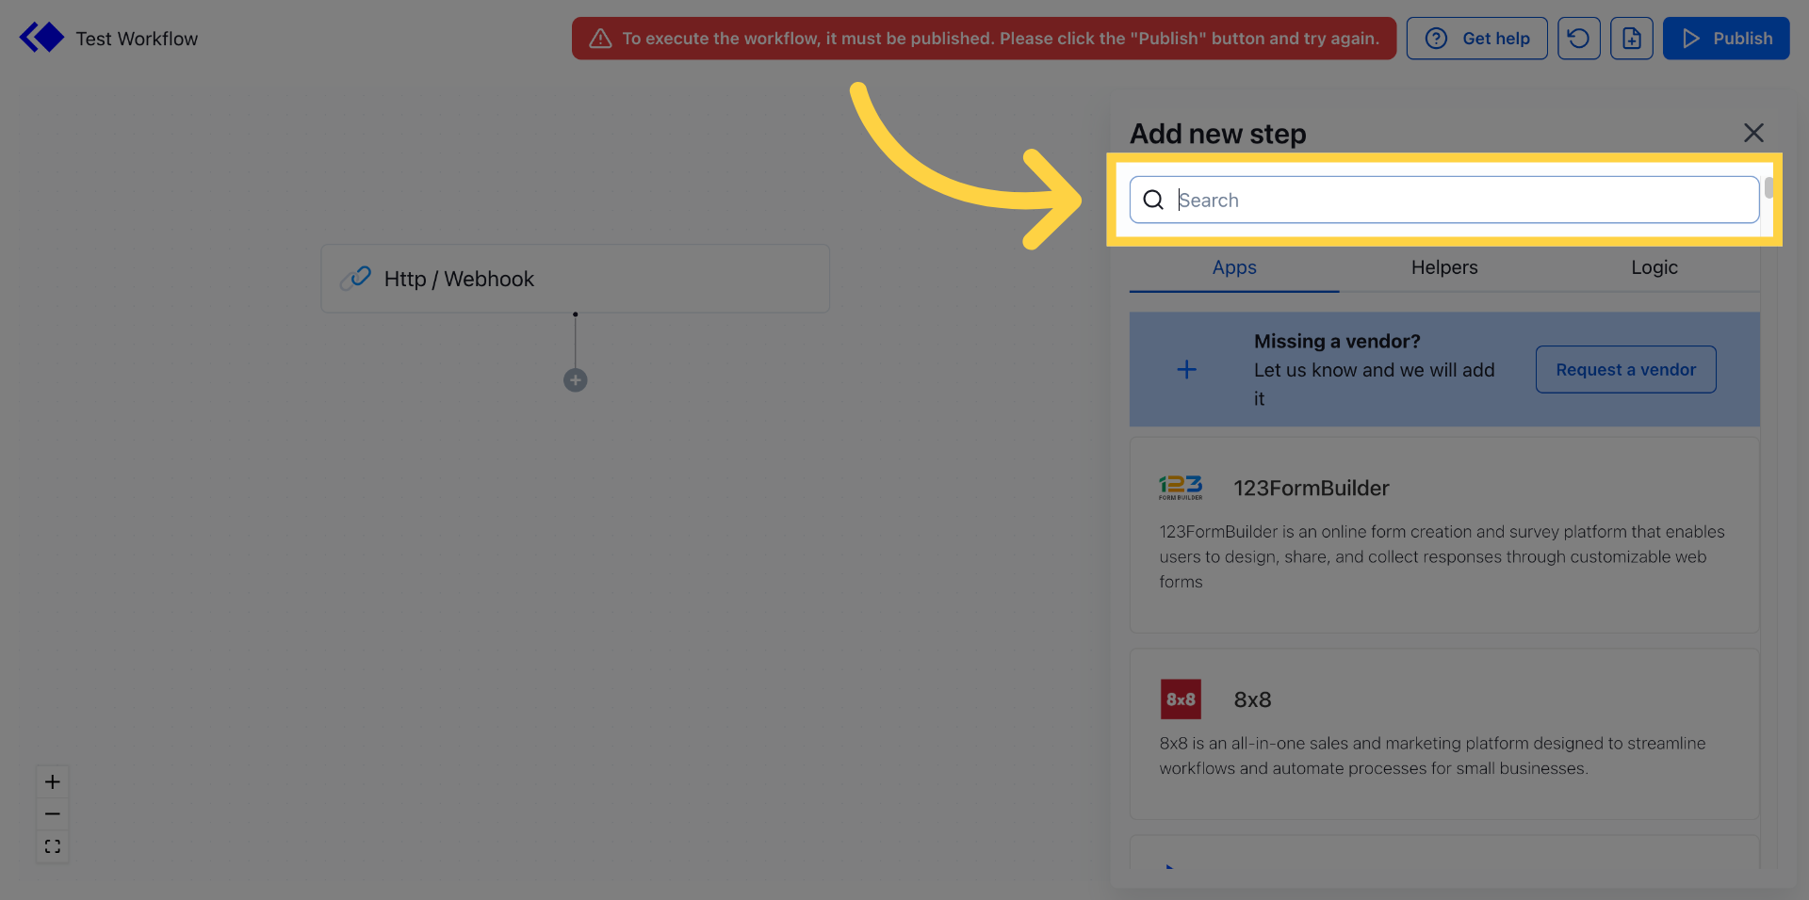The width and height of the screenshot is (1809, 900).
Task: Click the 8x8 vendor logo
Action: pos(1181,699)
